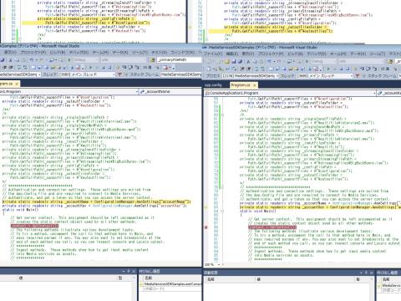Click 名前 header in left call stack panel
This screenshot has height=301, width=401.
(149, 278)
